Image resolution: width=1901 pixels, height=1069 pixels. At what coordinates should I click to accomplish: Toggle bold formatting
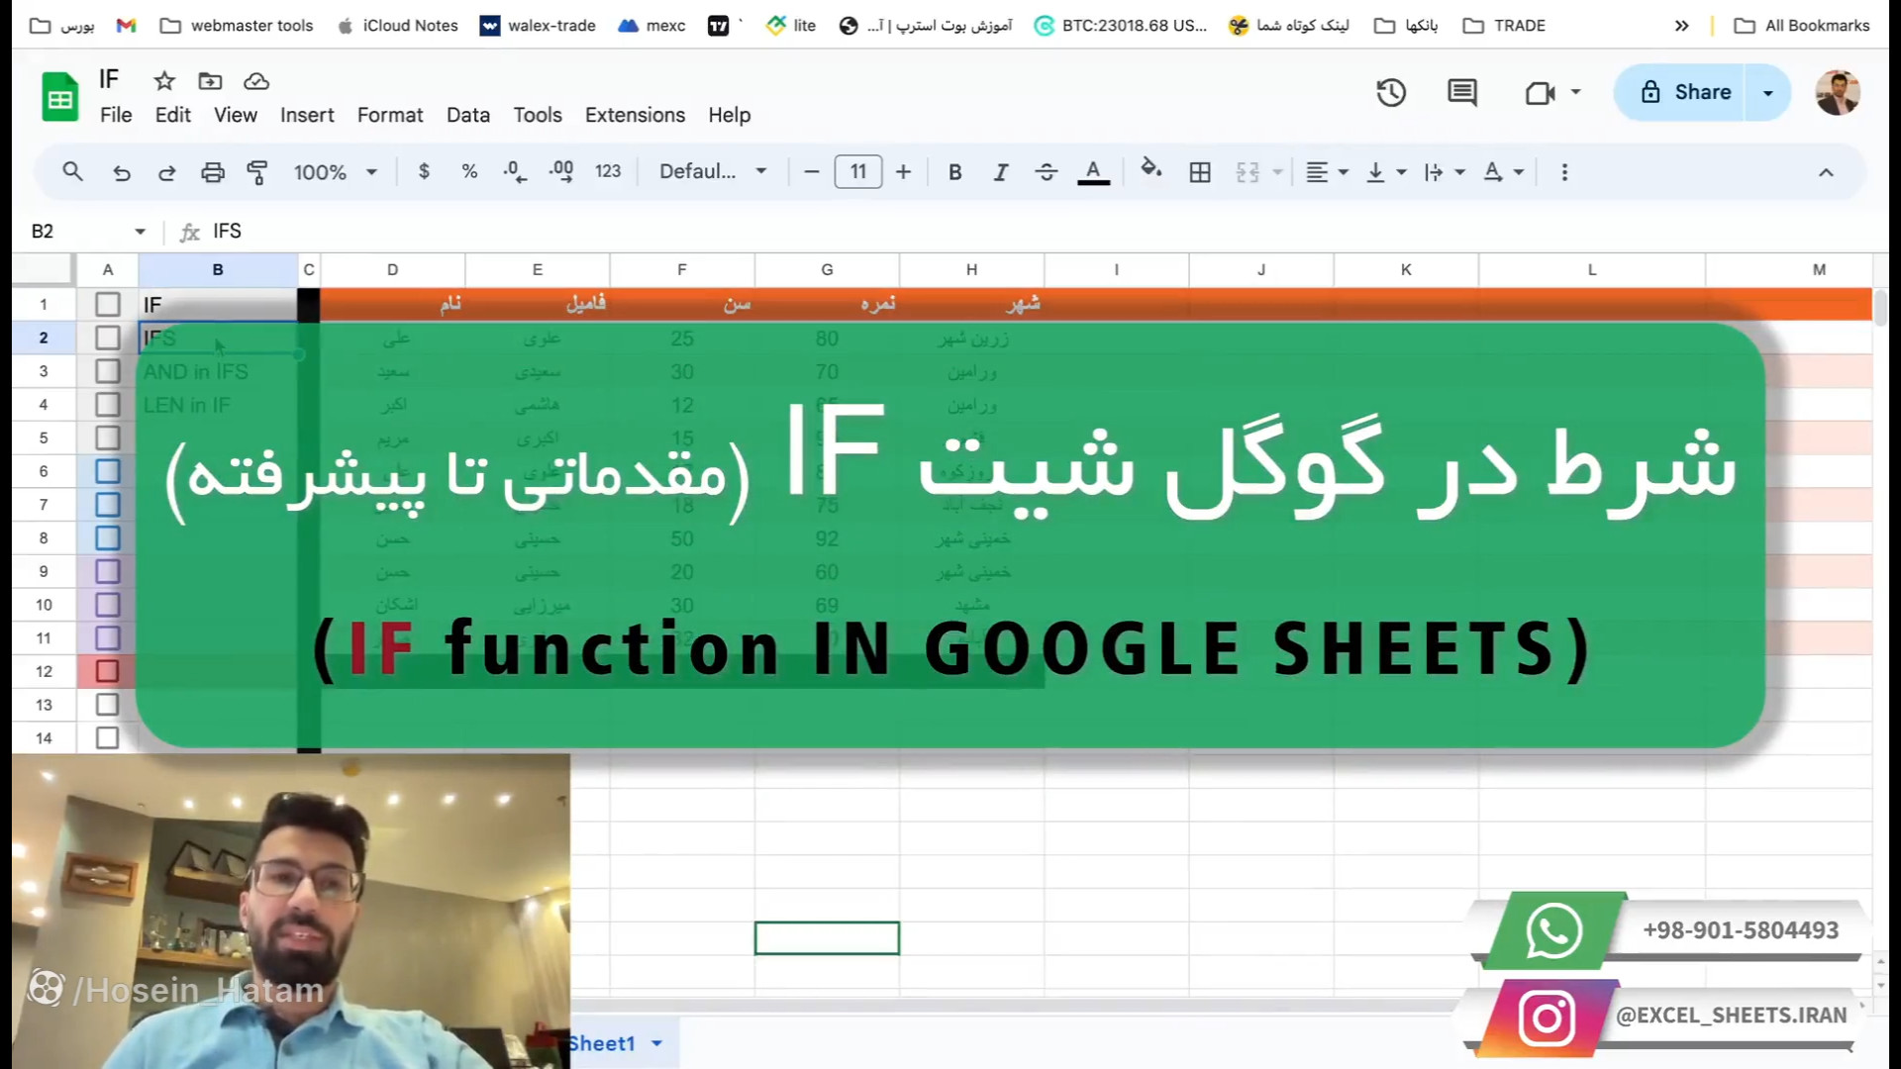point(954,172)
